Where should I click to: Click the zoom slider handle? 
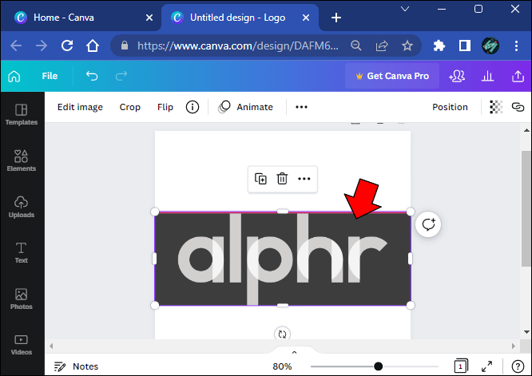(379, 366)
